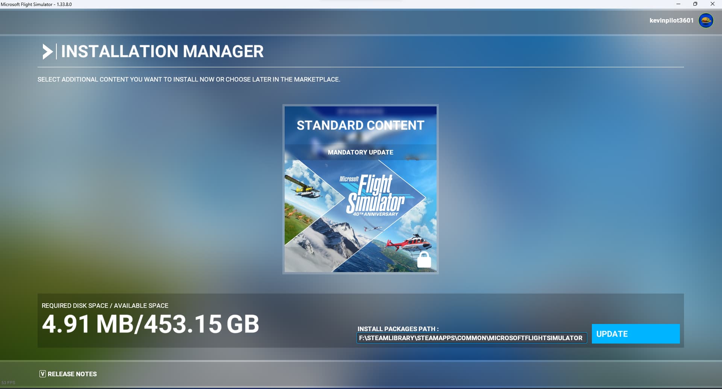Minimize the Flight Simulator window
This screenshot has height=389, width=722.
pos(678,4)
